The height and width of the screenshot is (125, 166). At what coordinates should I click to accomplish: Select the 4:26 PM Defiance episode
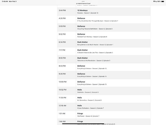(113, 19)
